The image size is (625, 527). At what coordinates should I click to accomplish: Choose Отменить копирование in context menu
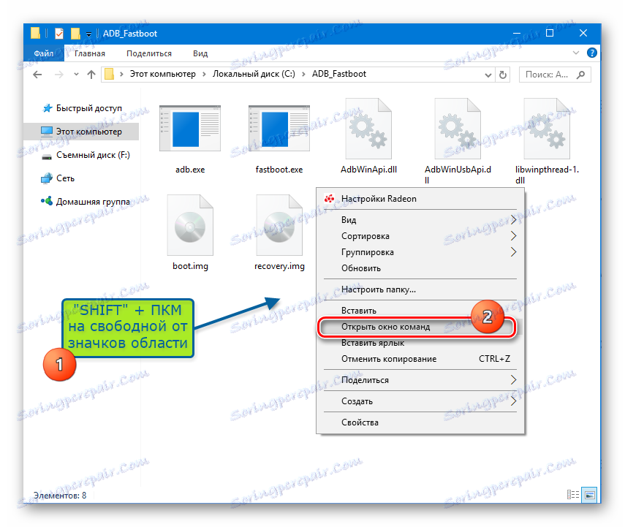420,359
